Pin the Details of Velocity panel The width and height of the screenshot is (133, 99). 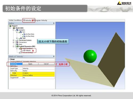pos(54,56)
